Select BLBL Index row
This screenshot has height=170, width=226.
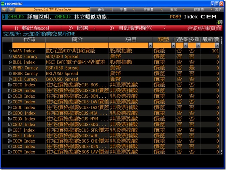111,62
